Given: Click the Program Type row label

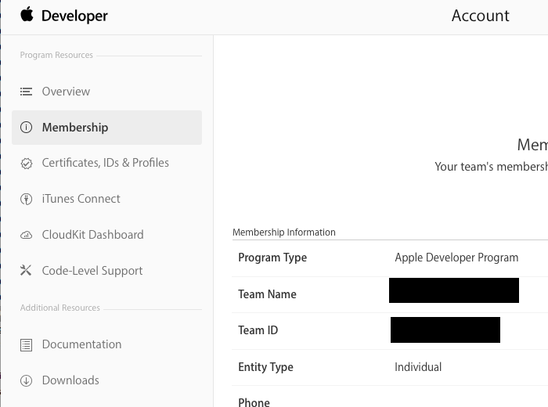Looking at the screenshot, I should pyautogui.click(x=272, y=258).
